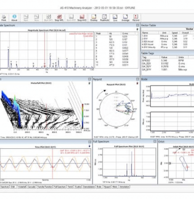Image resolution: width=194 pixels, height=199 pixels.
Task: Maximize the Magnitude Spectrum panel
Action: tap(137, 25)
